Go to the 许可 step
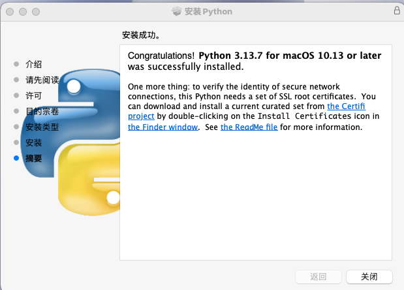 [x=33, y=95]
